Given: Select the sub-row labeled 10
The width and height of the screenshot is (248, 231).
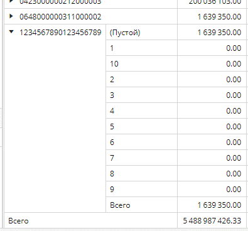Looking at the screenshot, I should (141, 63).
